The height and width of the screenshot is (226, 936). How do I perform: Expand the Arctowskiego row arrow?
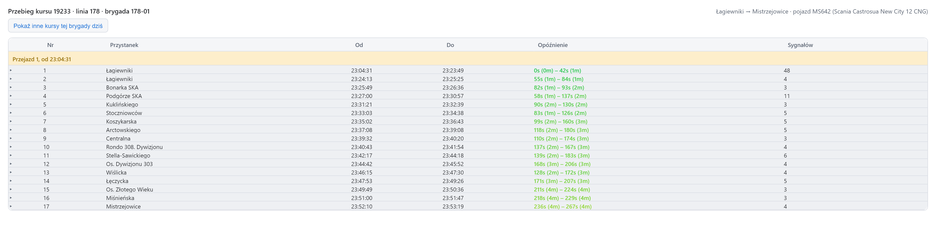[x=11, y=130]
